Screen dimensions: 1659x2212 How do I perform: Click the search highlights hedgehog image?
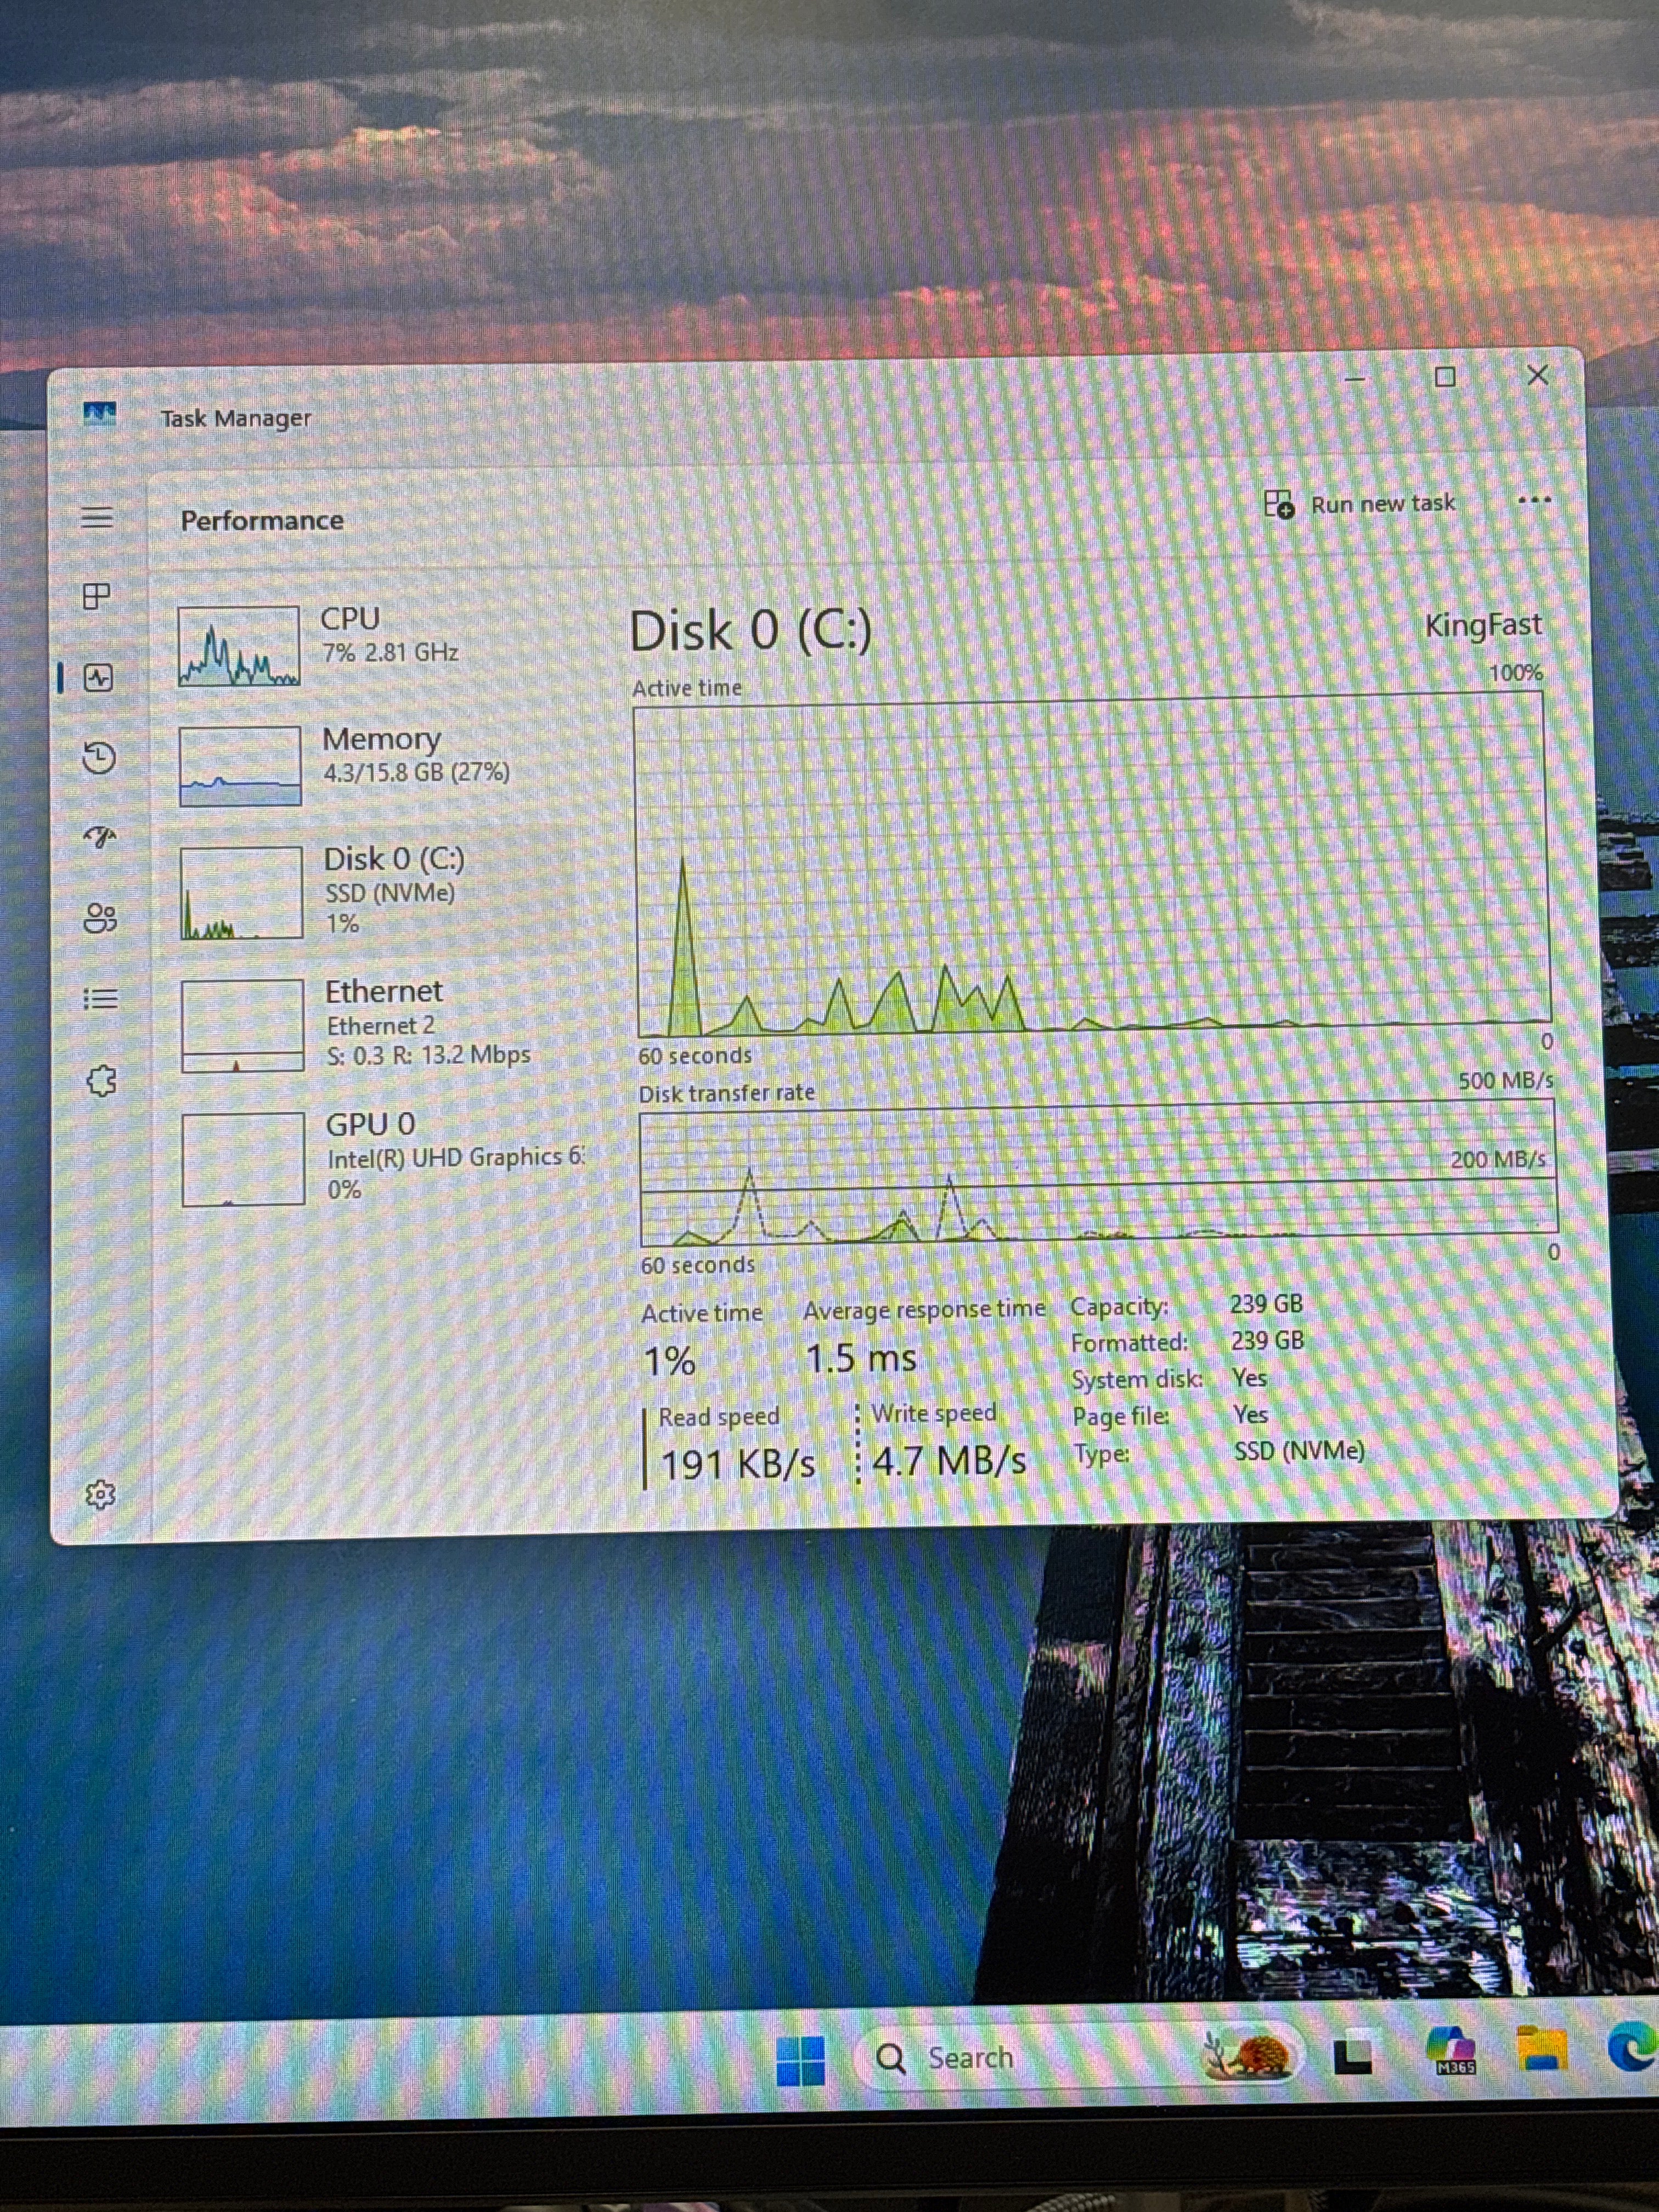pyautogui.click(x=1249, y=2056)
